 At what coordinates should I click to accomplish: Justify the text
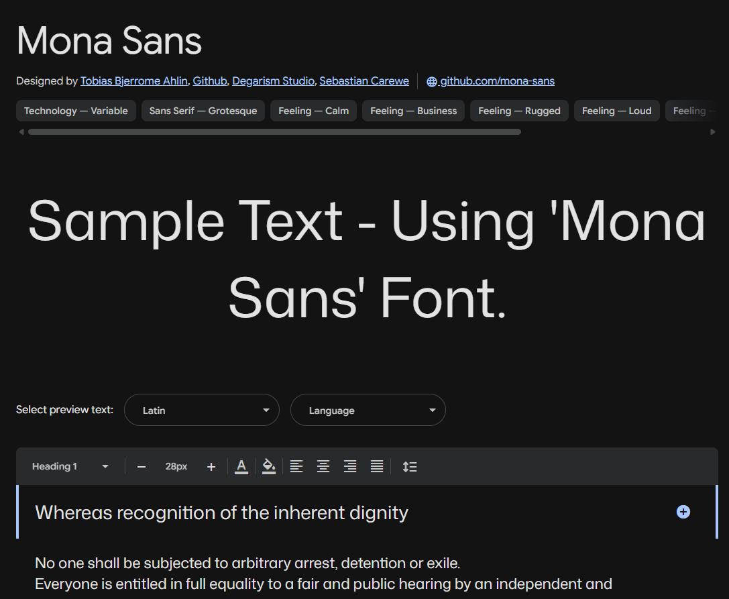[x=377, y=466]
